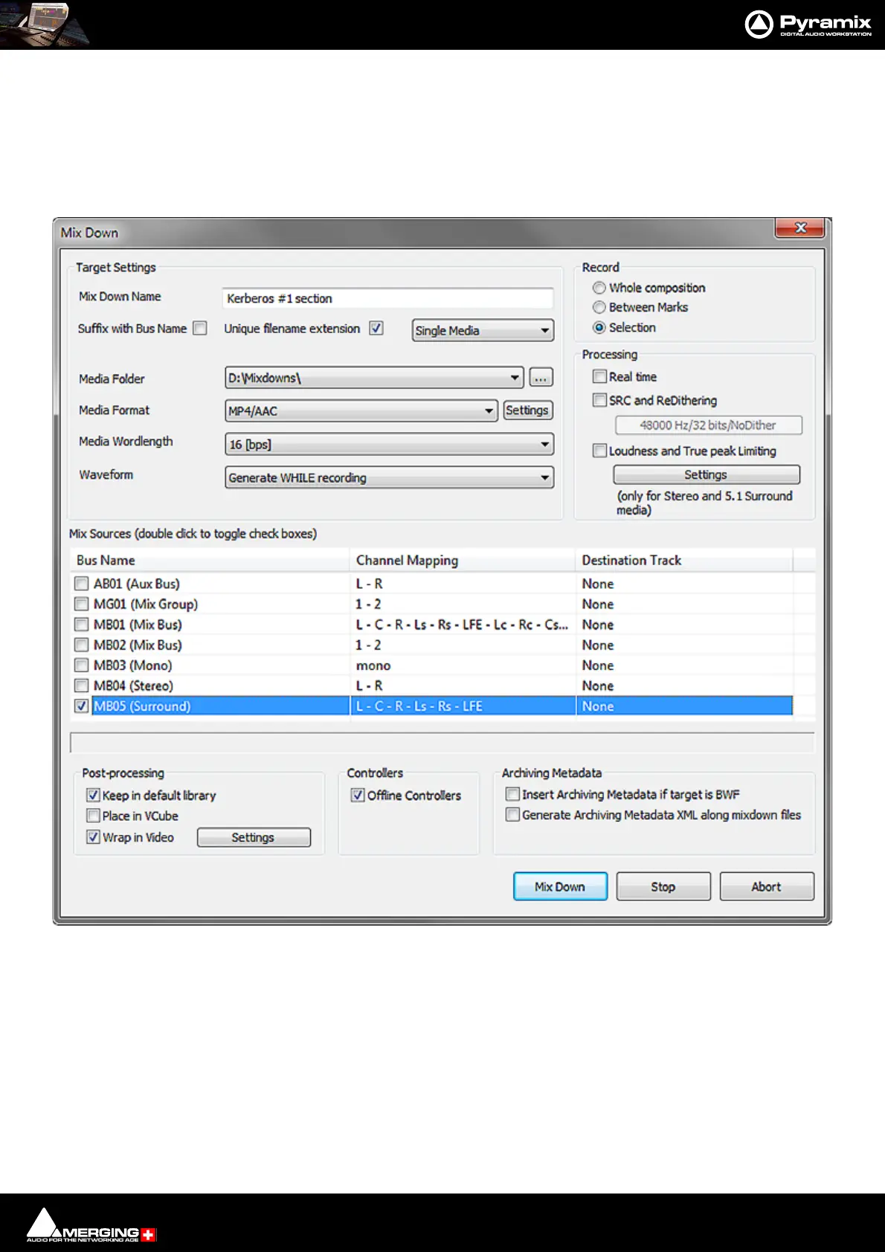The width and height of the screenshot is (885, 1252).
Task: Open Media Format Settings
Action: pyautogui.click(x=527, y=410)
